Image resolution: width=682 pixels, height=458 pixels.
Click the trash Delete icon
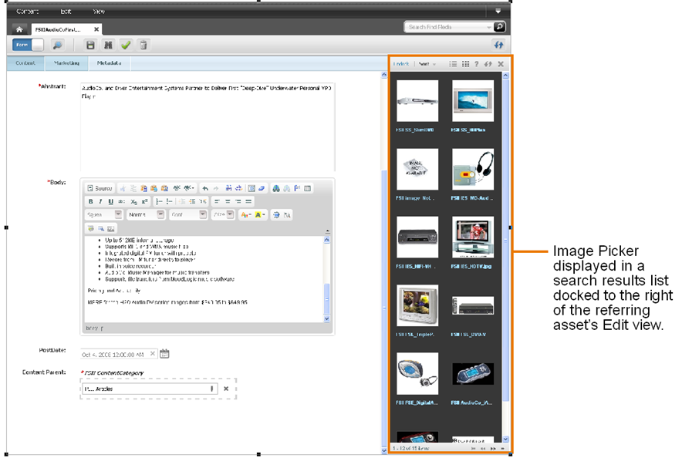(x=143, y=45)
